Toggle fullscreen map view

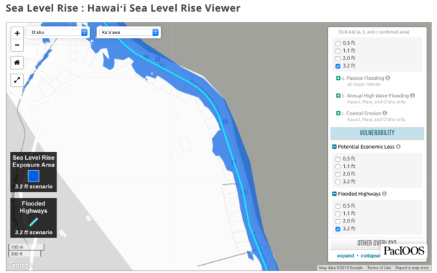[16, 80]
